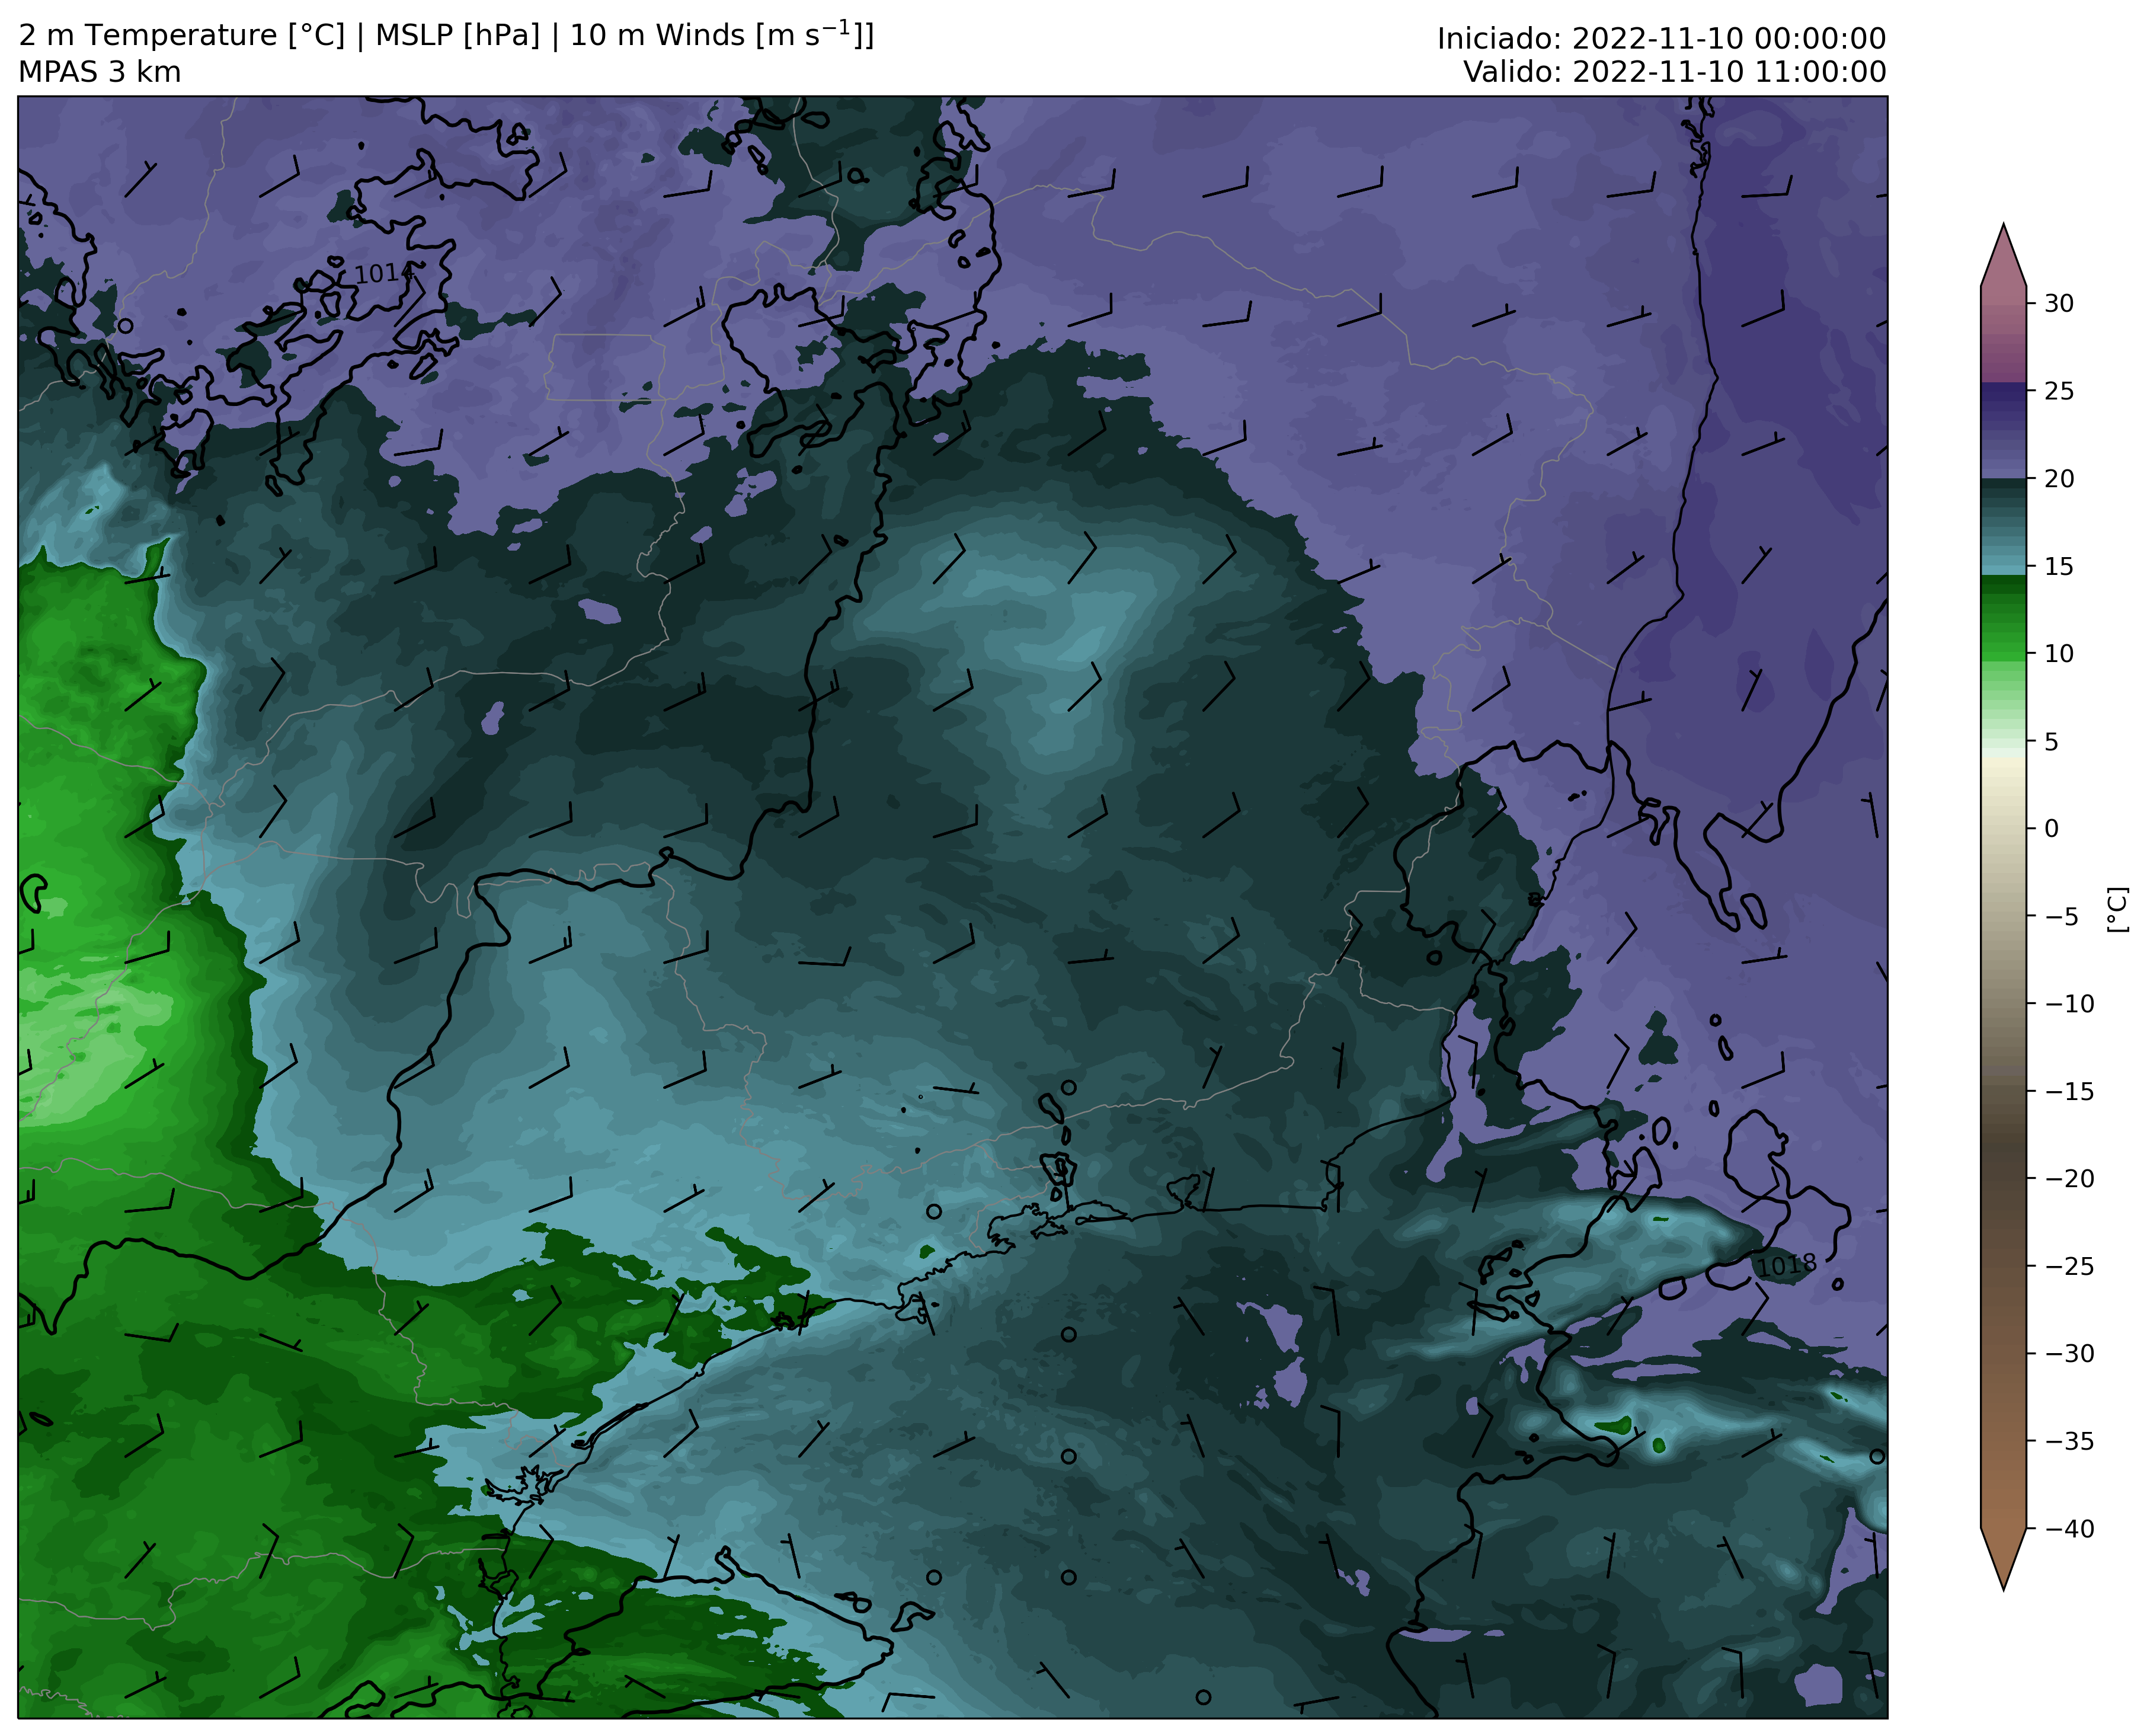The height and width of the screenshot is (1736, 2147).
Task: Click the colorbar tick label −35
Action: [x=2068, y=1441]
